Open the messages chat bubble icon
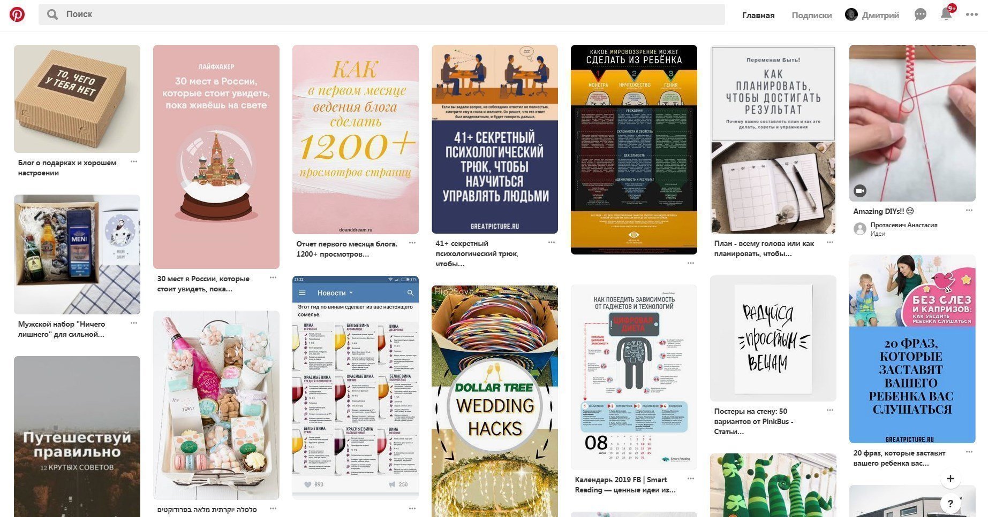The width and height of the screenshot is (988, 517). (920, 14)
